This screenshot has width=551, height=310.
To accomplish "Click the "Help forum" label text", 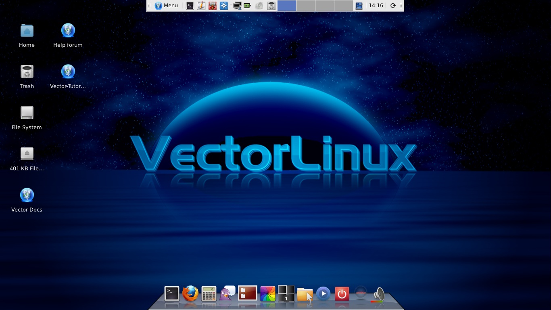I will [68, 45].
